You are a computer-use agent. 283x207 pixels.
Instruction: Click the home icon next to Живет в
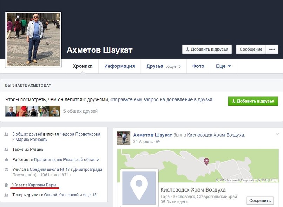[6, 185]
